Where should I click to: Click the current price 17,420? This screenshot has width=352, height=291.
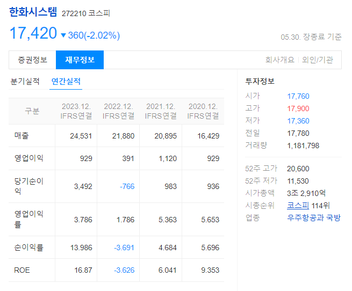point(33,33)
